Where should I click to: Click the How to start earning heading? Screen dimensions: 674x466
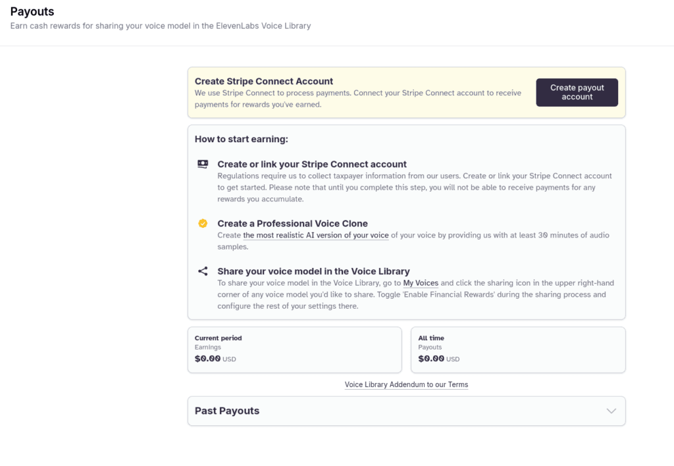(x=241, y=140)
